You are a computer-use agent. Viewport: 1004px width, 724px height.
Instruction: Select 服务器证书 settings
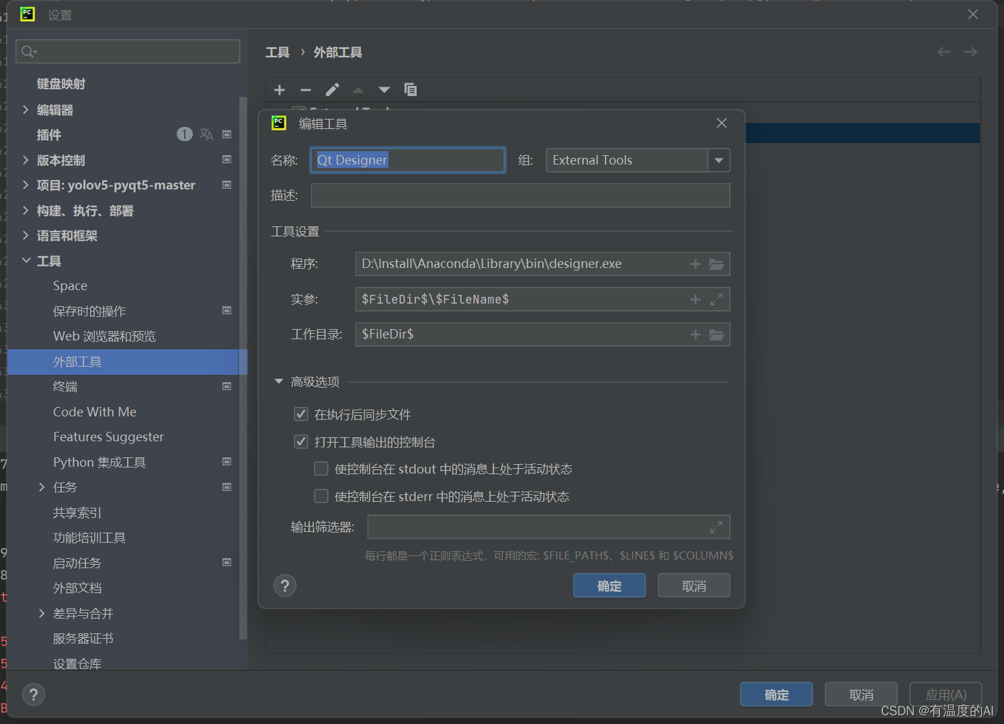point(83,639)
